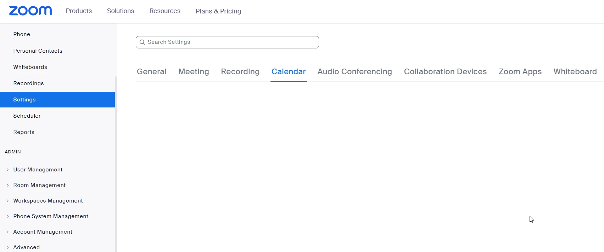Viewport: 604px width, 252px height.
Task: Switch to the General tab
Action: [x=151, y=72]
